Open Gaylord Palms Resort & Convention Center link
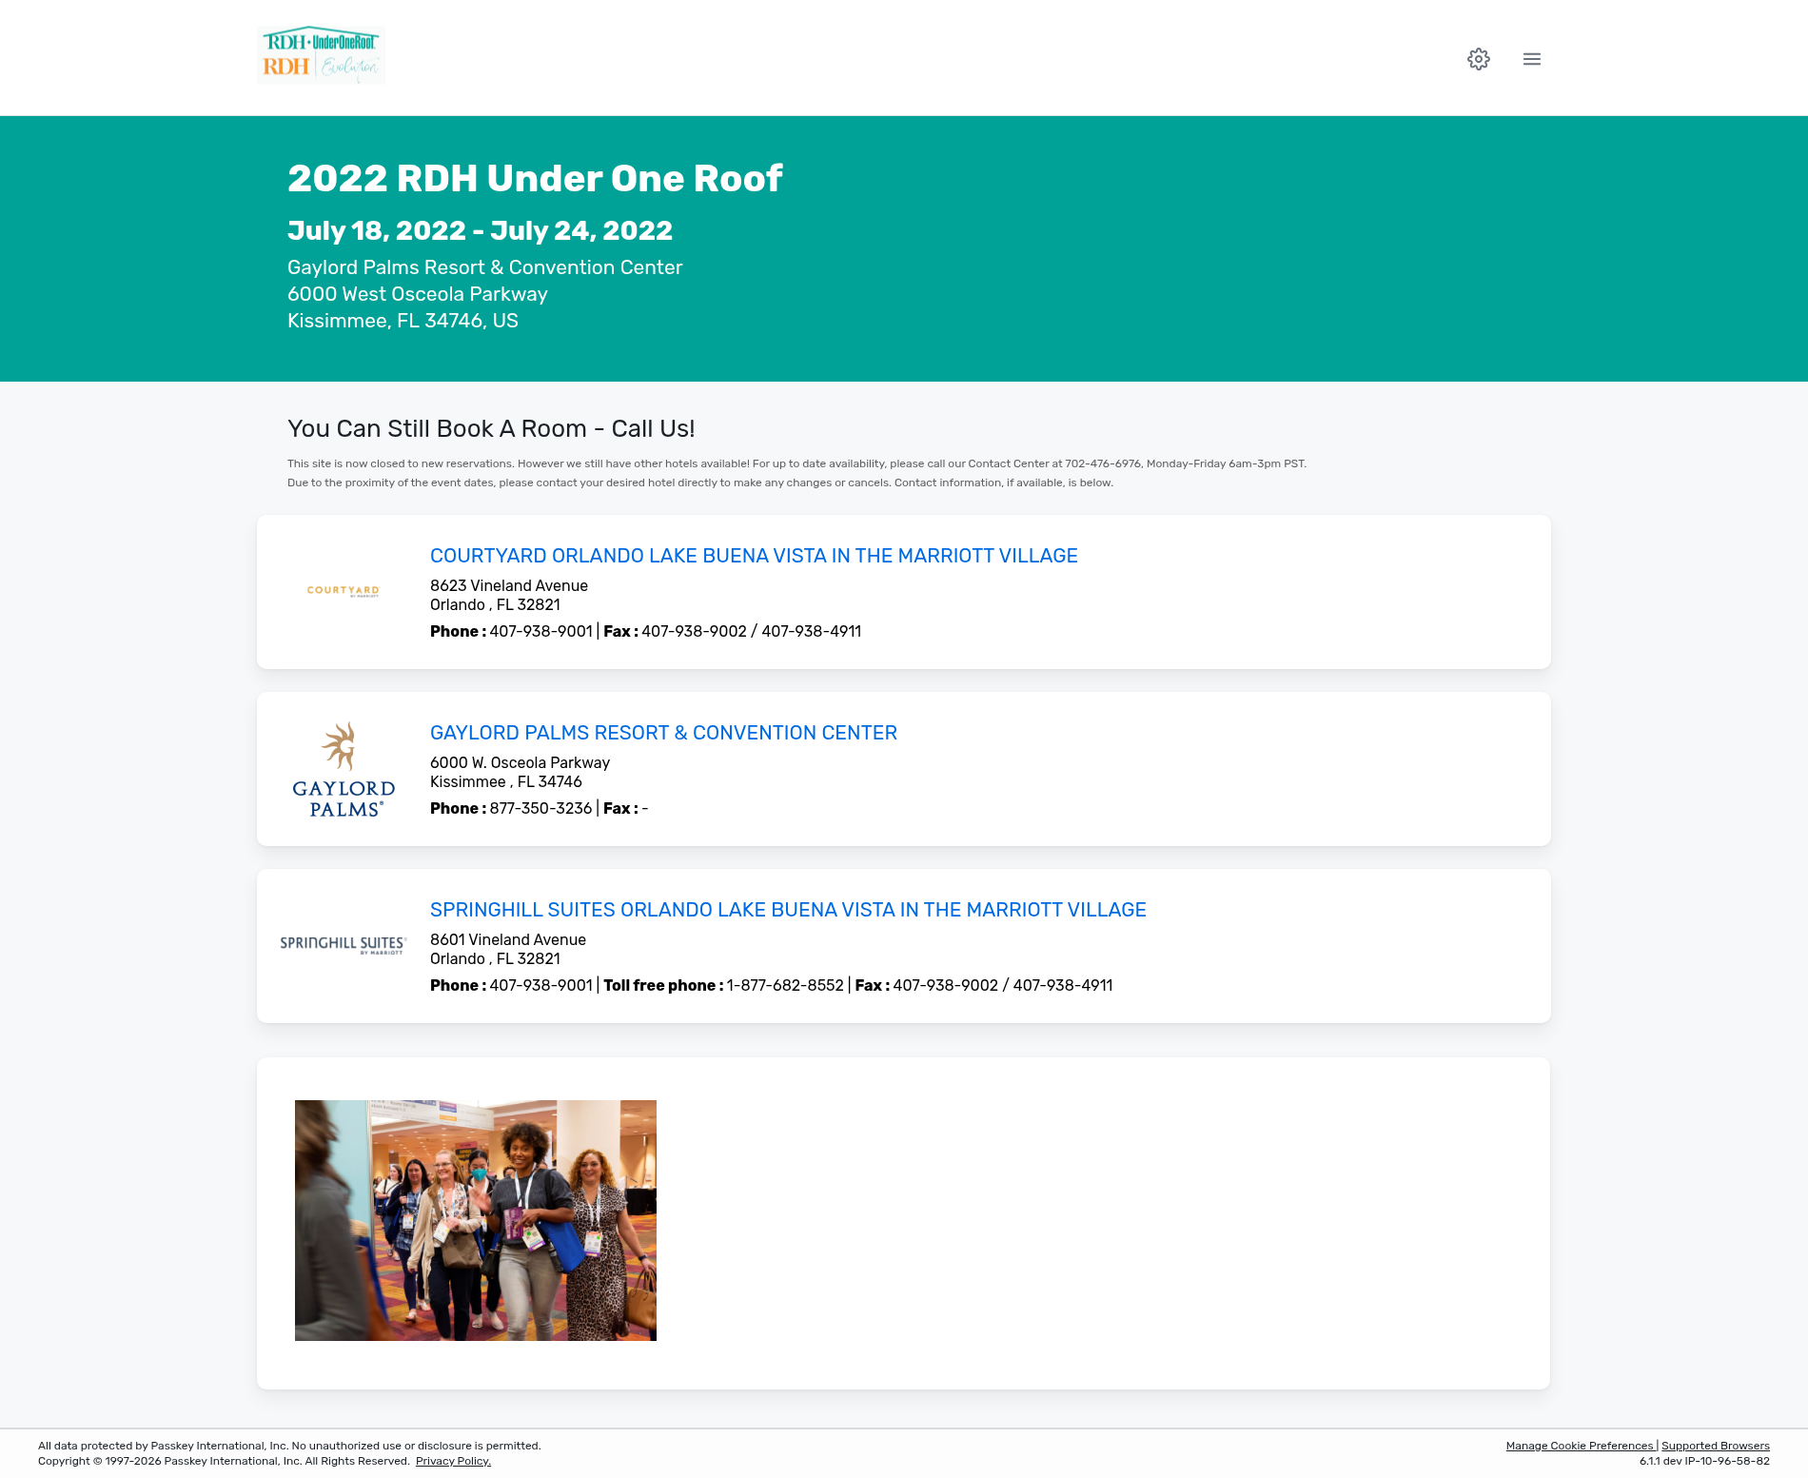The image size is (1808, 1478). pyautogui.click(x=663, y=733)
